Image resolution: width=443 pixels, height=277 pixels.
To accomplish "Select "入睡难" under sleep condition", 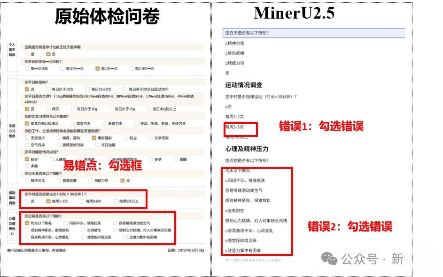I will coord(52,159).
